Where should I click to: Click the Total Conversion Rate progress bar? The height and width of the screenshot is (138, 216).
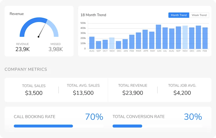click(157, 126)
